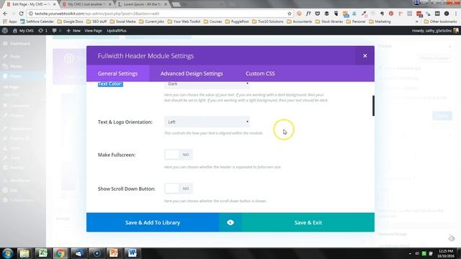
Task: Click the dialog's vertical scrollbar thumb
Action: click(373, 106)
